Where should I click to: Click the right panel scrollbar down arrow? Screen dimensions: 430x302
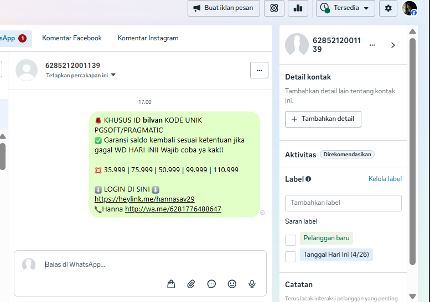(x=412, y=296)
